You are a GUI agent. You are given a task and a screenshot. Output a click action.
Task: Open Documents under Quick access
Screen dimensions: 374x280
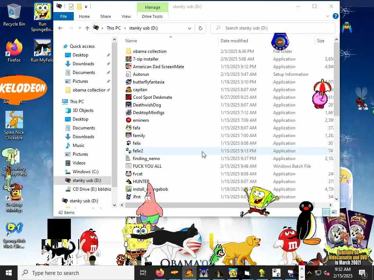coord(84,73)
